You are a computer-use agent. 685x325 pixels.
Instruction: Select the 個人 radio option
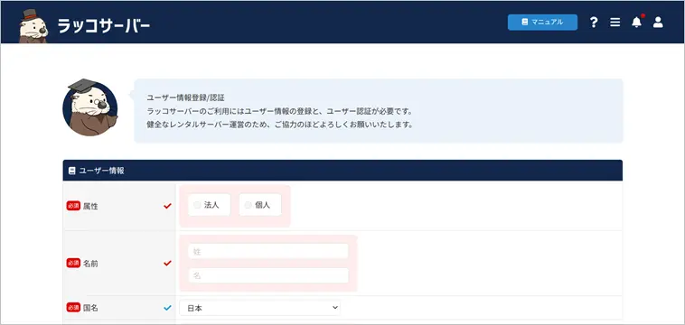click(x=260, y=205)
